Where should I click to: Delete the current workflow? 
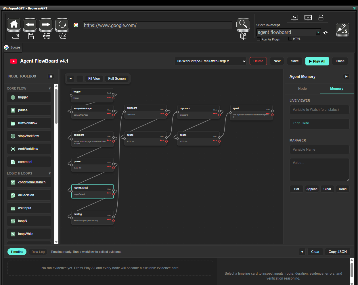click(x=258, y=61)
